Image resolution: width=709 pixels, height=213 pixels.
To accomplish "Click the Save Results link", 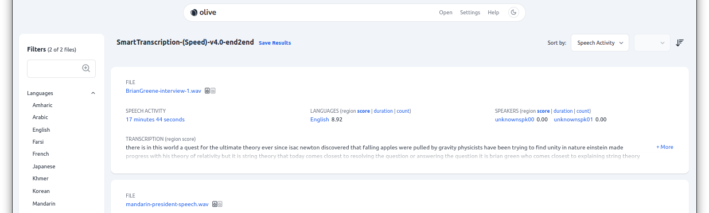I will [x=275, y=43].
